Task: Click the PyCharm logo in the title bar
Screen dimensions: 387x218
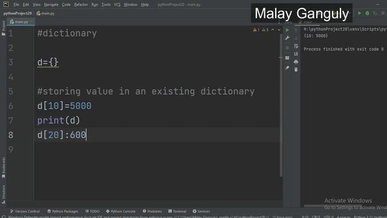Action: coord(6,4)
